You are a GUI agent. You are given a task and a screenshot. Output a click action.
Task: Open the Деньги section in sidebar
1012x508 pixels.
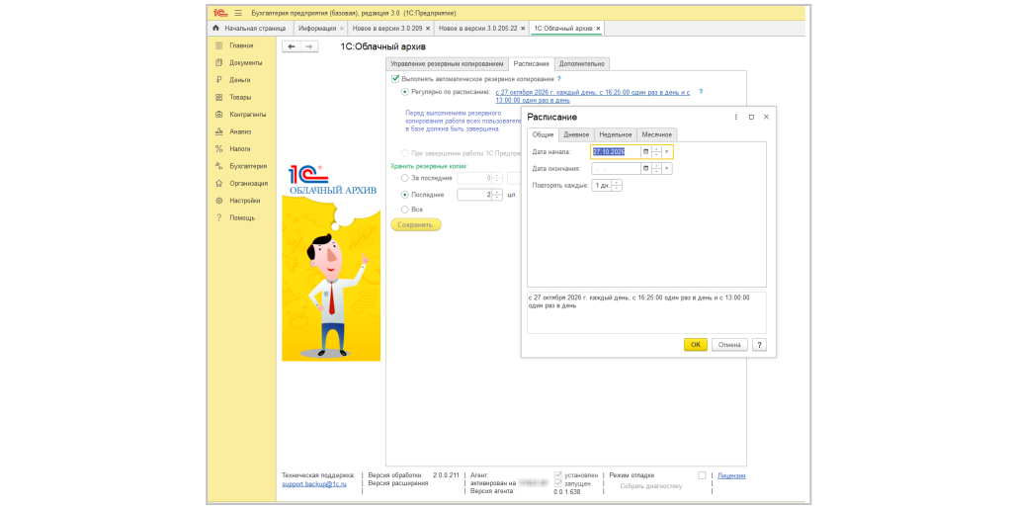pyautogui.click(x=240, y=80)
